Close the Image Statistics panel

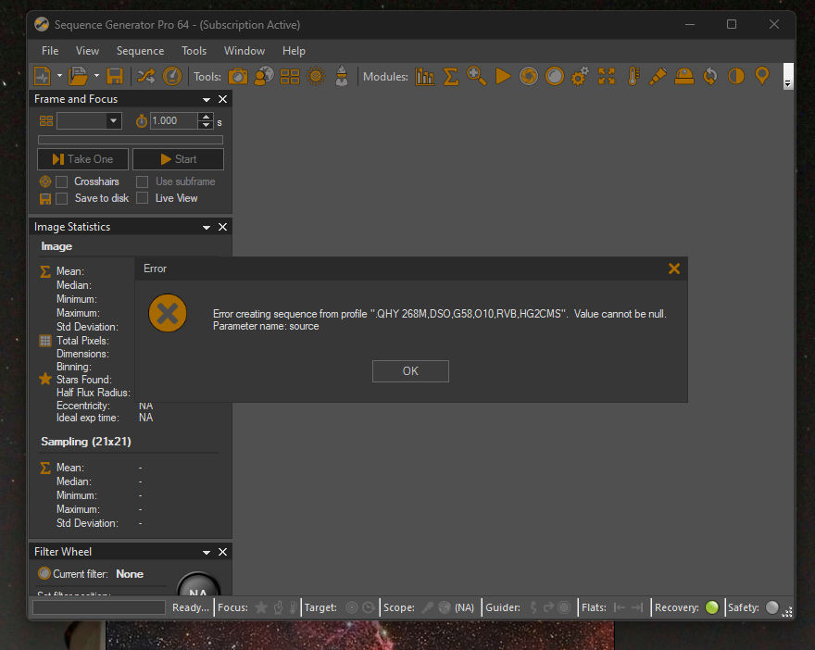click(x=222, y=227)
